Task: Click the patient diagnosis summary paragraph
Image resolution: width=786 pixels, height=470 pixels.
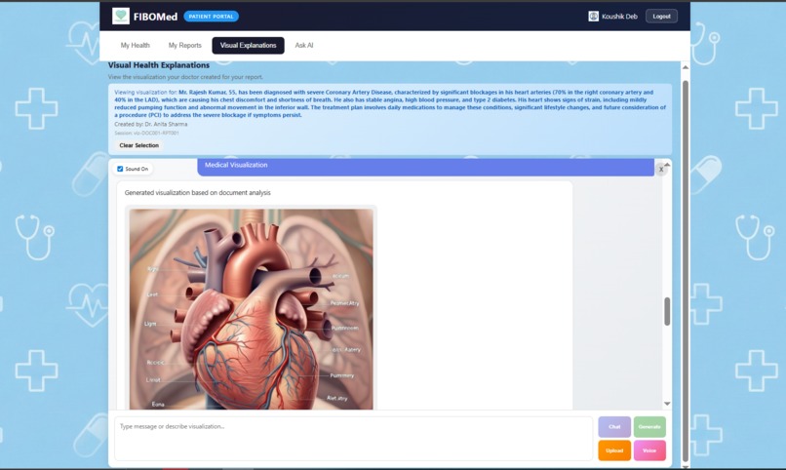Action: [x=390, y=103]
